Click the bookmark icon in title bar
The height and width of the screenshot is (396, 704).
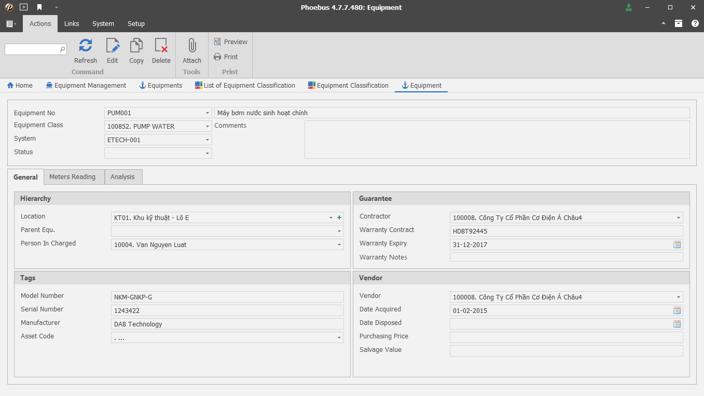coord(39,7)
